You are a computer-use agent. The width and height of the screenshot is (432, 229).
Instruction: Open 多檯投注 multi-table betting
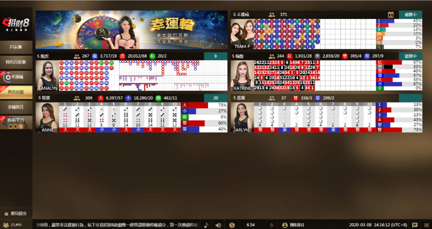pos(16,107)
